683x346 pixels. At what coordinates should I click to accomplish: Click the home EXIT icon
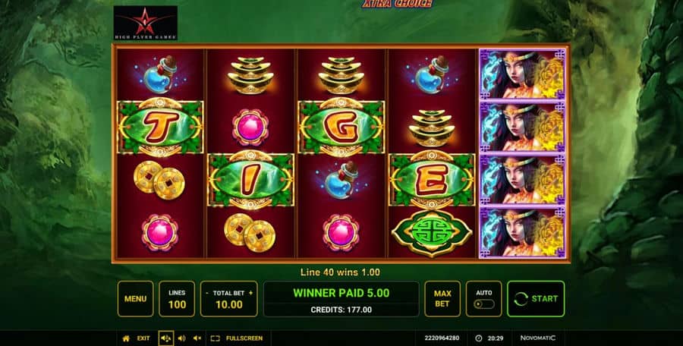126,338
